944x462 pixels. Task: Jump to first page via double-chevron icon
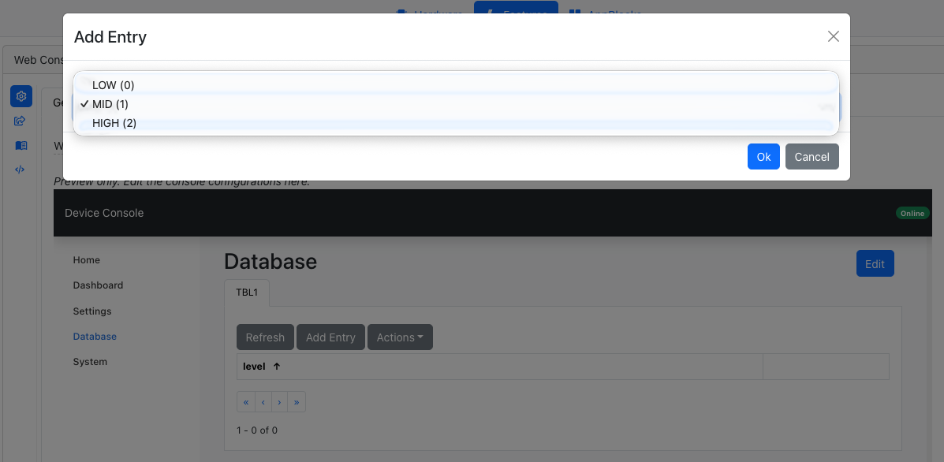click(245, 401)
